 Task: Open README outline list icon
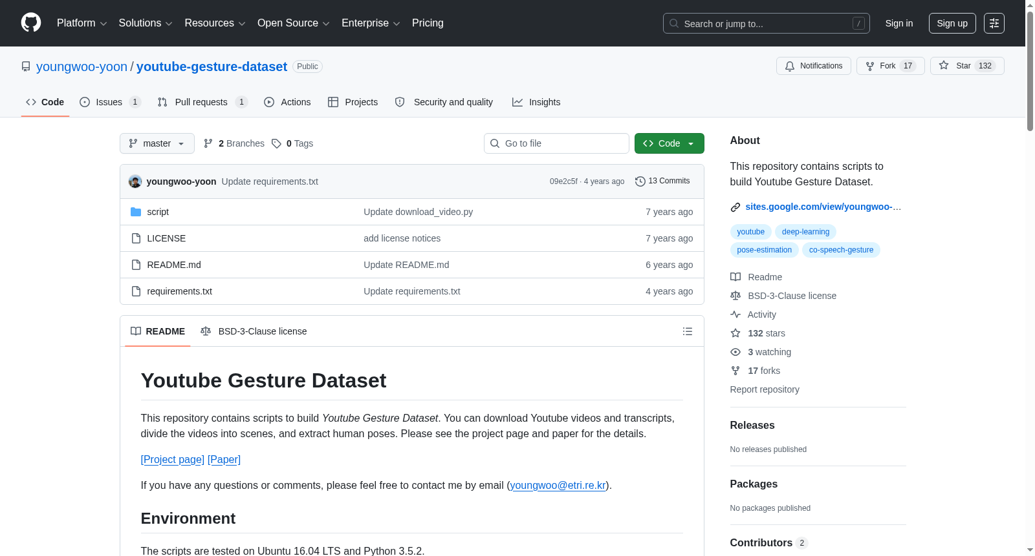pos(688,331)
